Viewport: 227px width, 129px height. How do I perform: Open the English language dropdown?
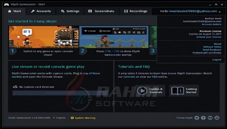point(60,118)
